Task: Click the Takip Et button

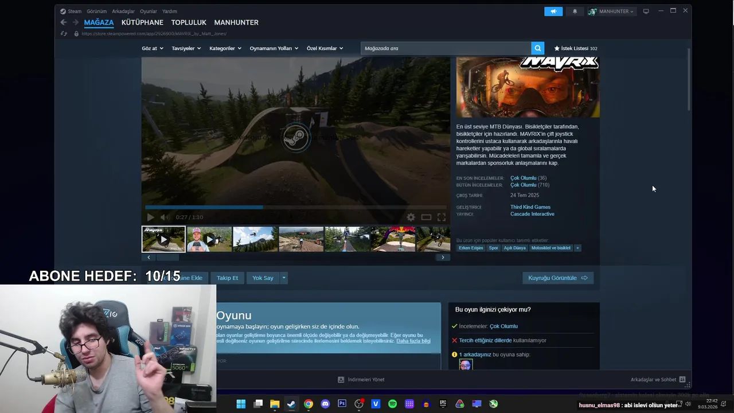Action: pos(227,278)
